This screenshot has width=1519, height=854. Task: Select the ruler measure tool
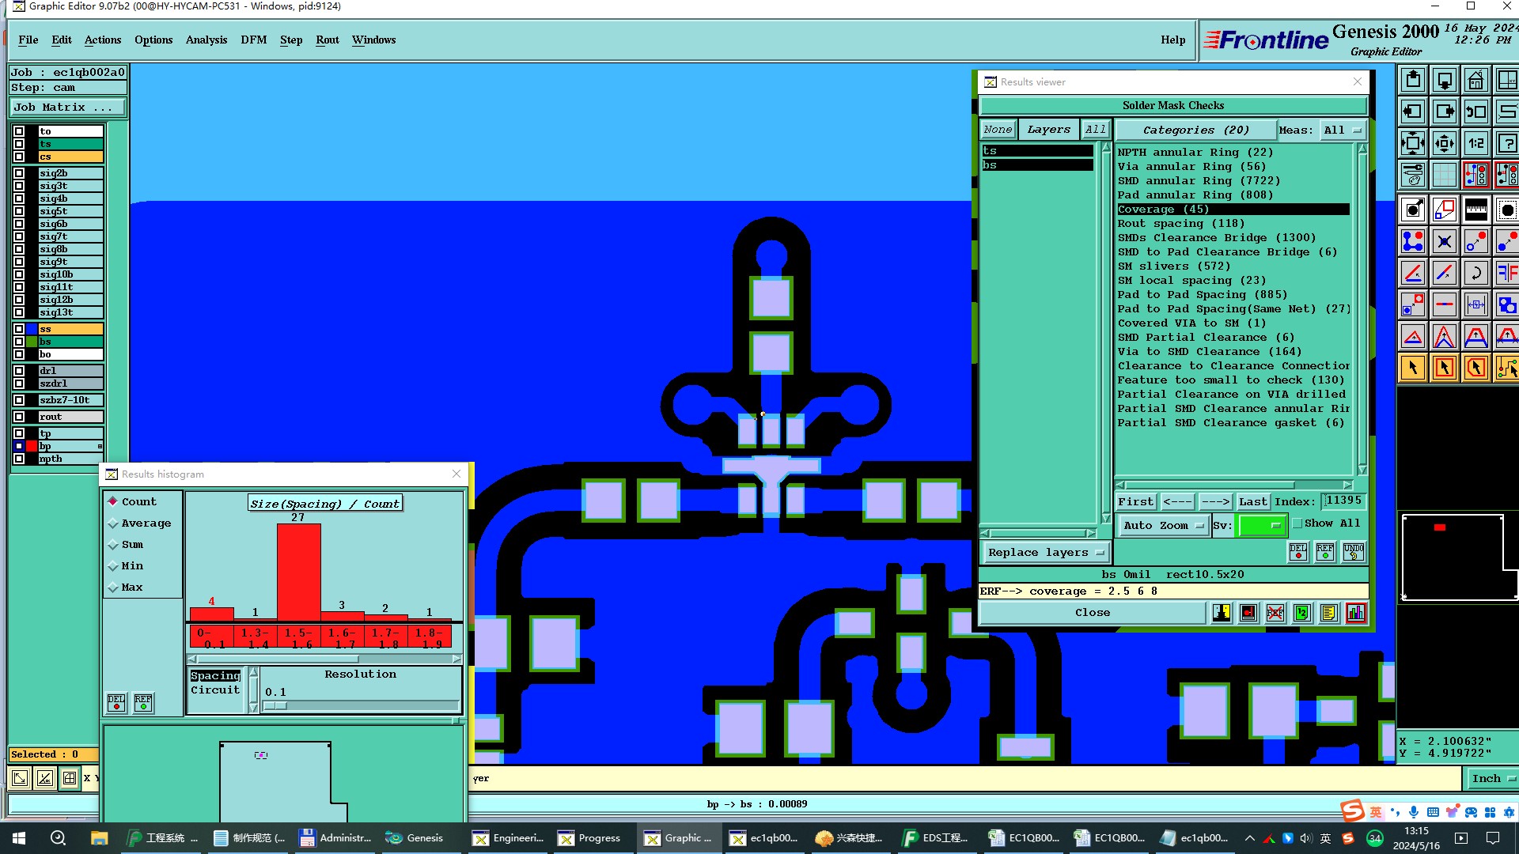tap(1475, 210)
